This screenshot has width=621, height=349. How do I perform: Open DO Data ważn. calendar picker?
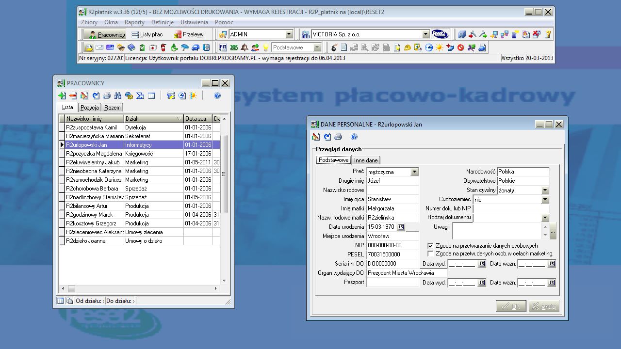552,264
